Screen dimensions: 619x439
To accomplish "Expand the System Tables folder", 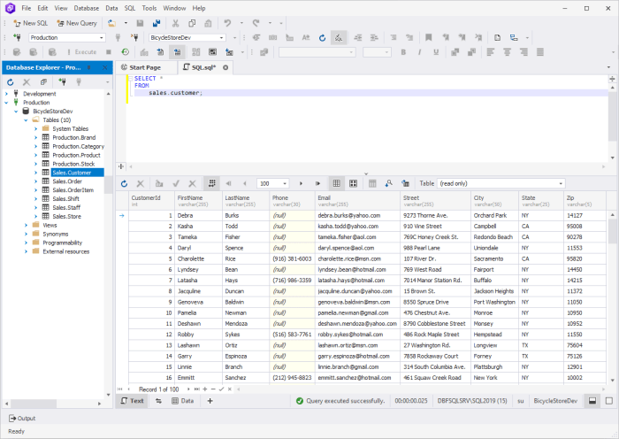I will (36, 129).
